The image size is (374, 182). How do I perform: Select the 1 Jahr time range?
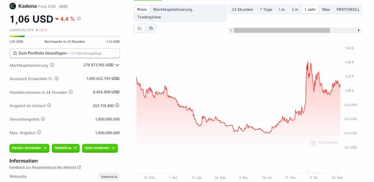point(310,9)
